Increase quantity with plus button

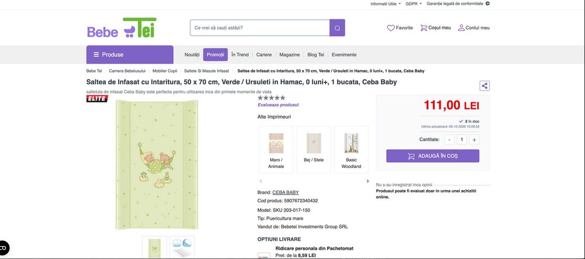(x=474, y=140)
